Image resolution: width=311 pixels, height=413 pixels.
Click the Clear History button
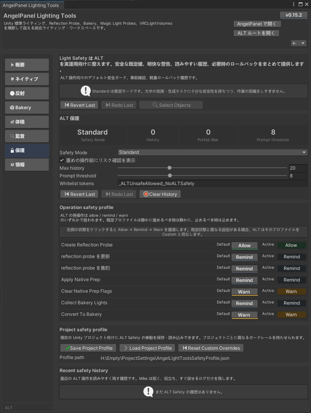tap(160, 194)
